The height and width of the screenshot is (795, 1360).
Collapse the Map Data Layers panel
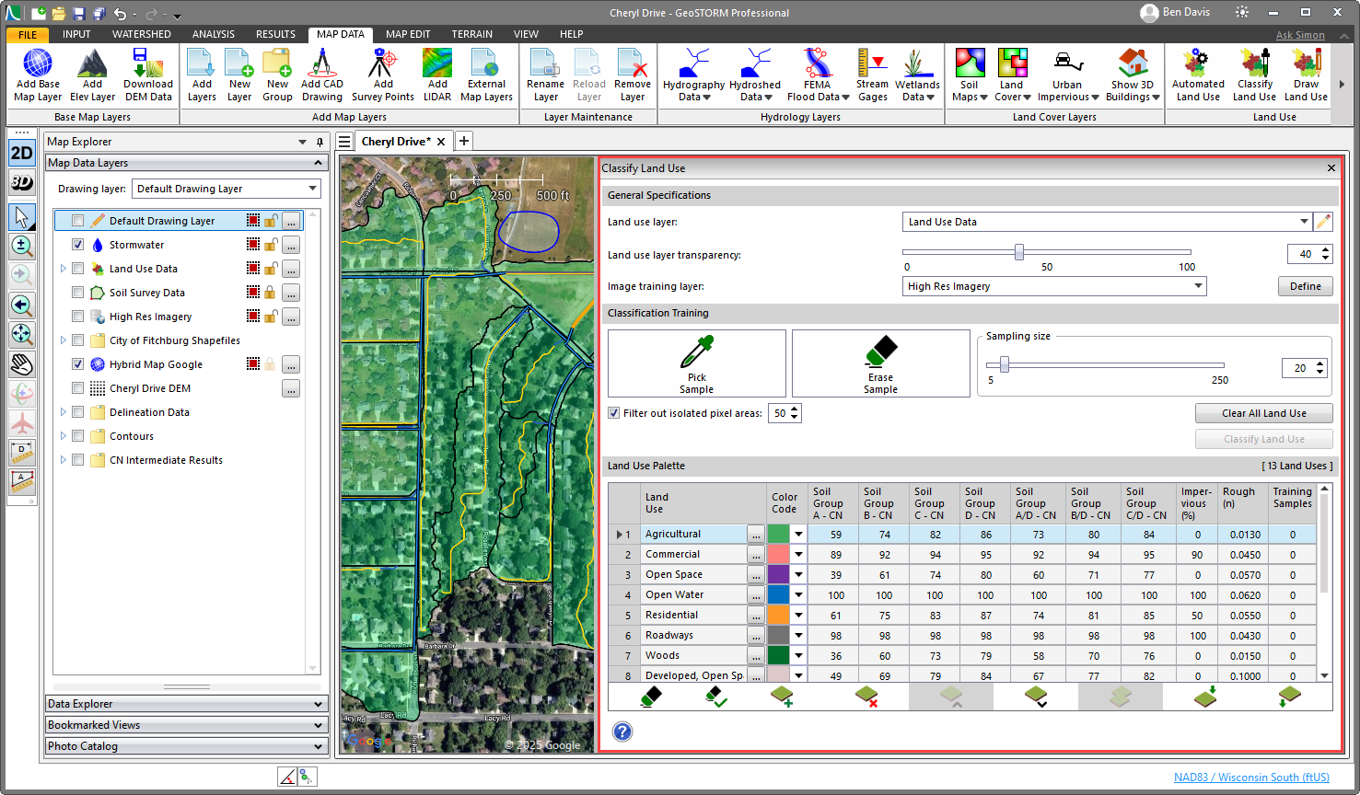click(x=316, y=162)
